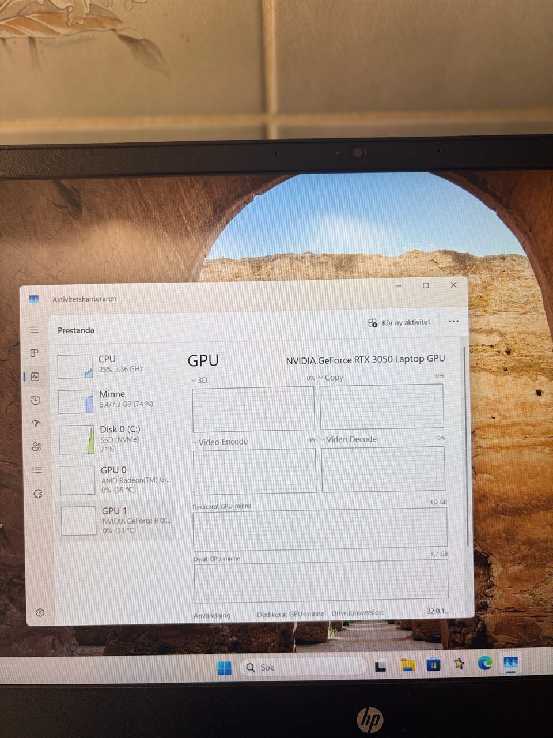Open the hamburger navigation menu
The height and width of the screenshot is (738, 553).
(34, 330)
